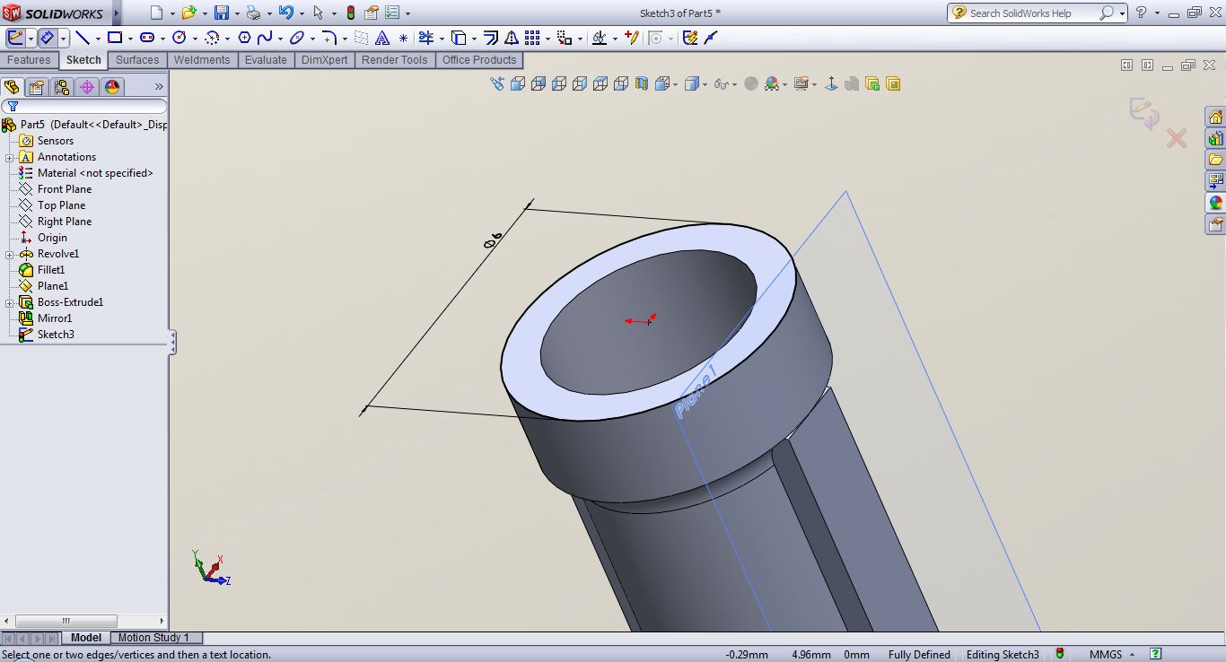
Task: Click the Trim Entities tool
Action: (425, 38)
